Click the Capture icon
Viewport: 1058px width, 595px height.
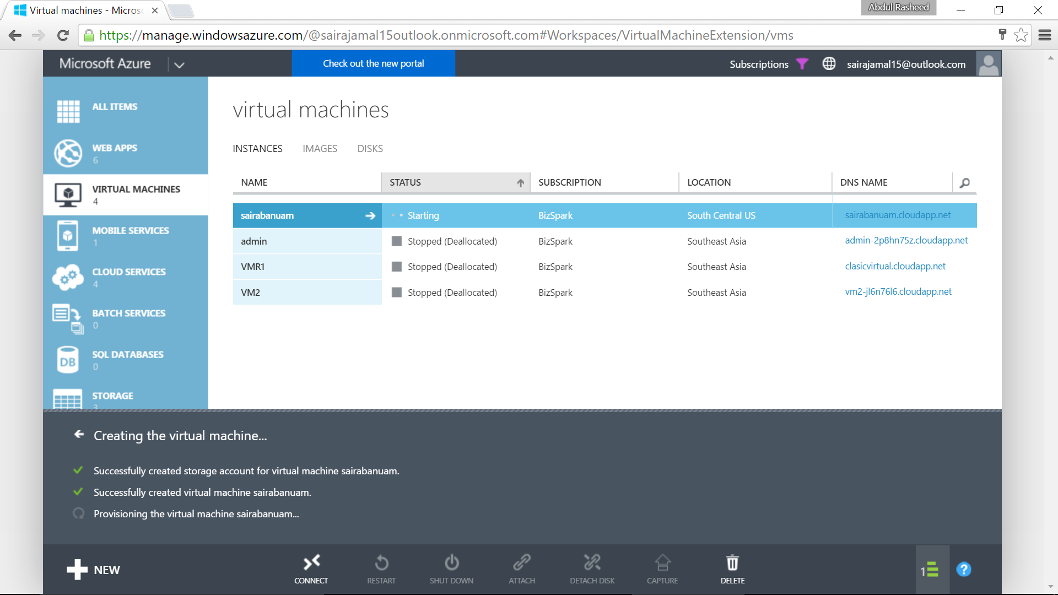click(x=662, y=562)
